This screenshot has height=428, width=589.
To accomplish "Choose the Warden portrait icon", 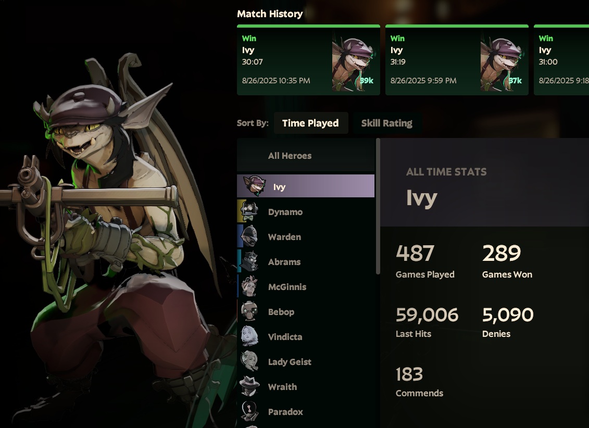I will pyautogui.click(x=249, y=236).
